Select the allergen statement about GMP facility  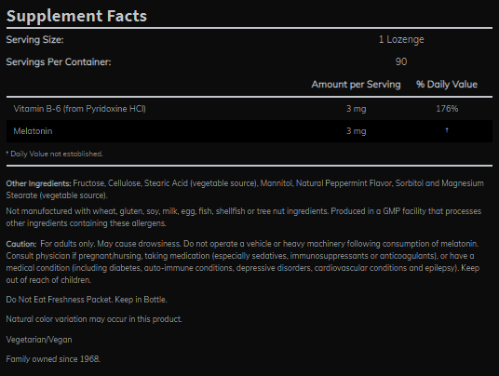pos(244,217)
